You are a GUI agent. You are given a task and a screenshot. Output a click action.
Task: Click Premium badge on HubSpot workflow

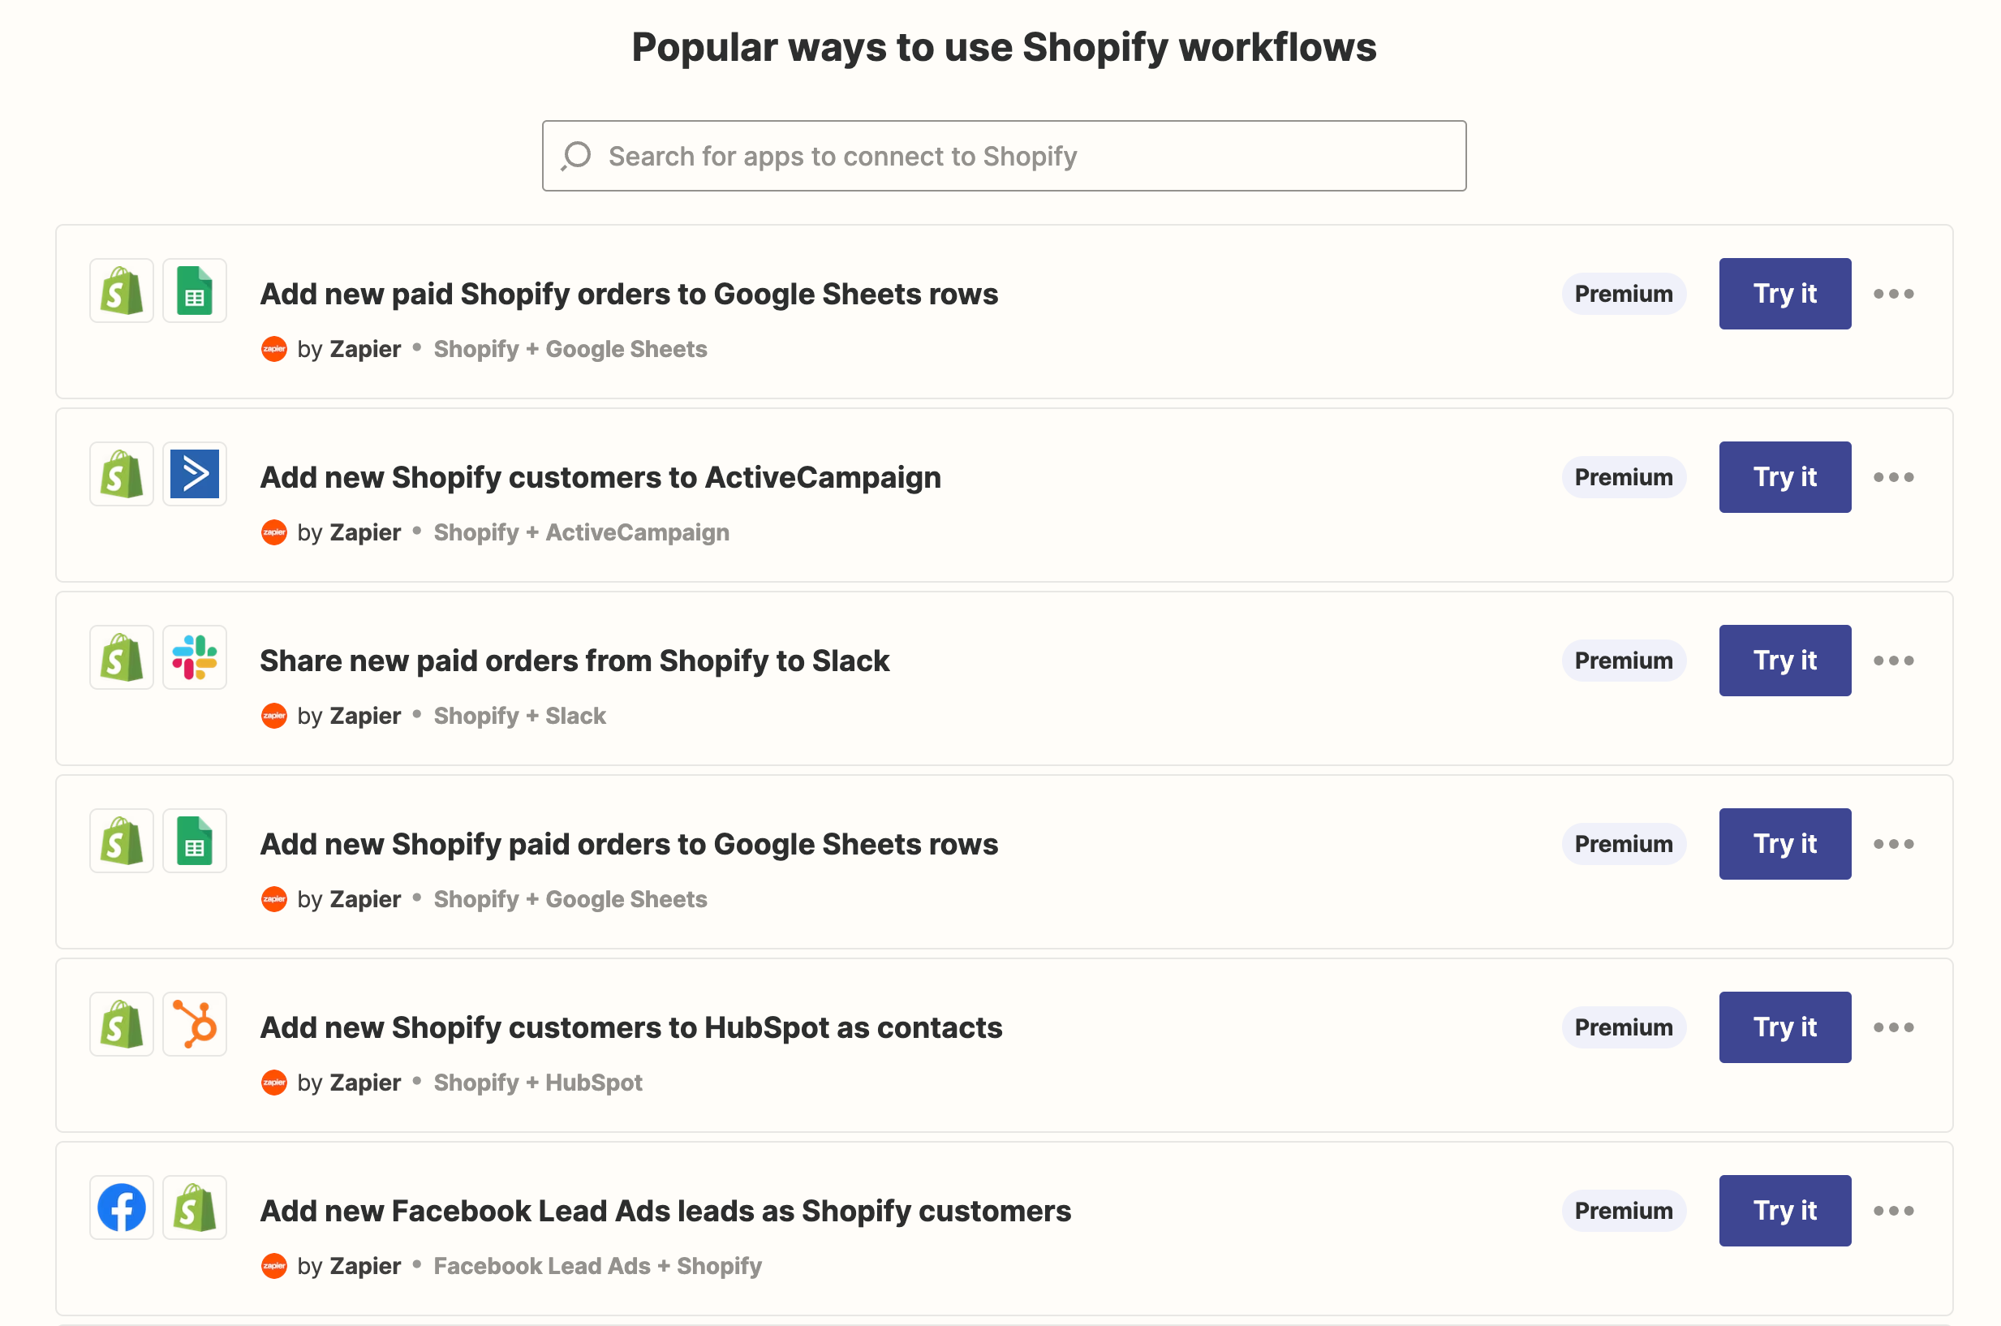click(1623, 1027)
